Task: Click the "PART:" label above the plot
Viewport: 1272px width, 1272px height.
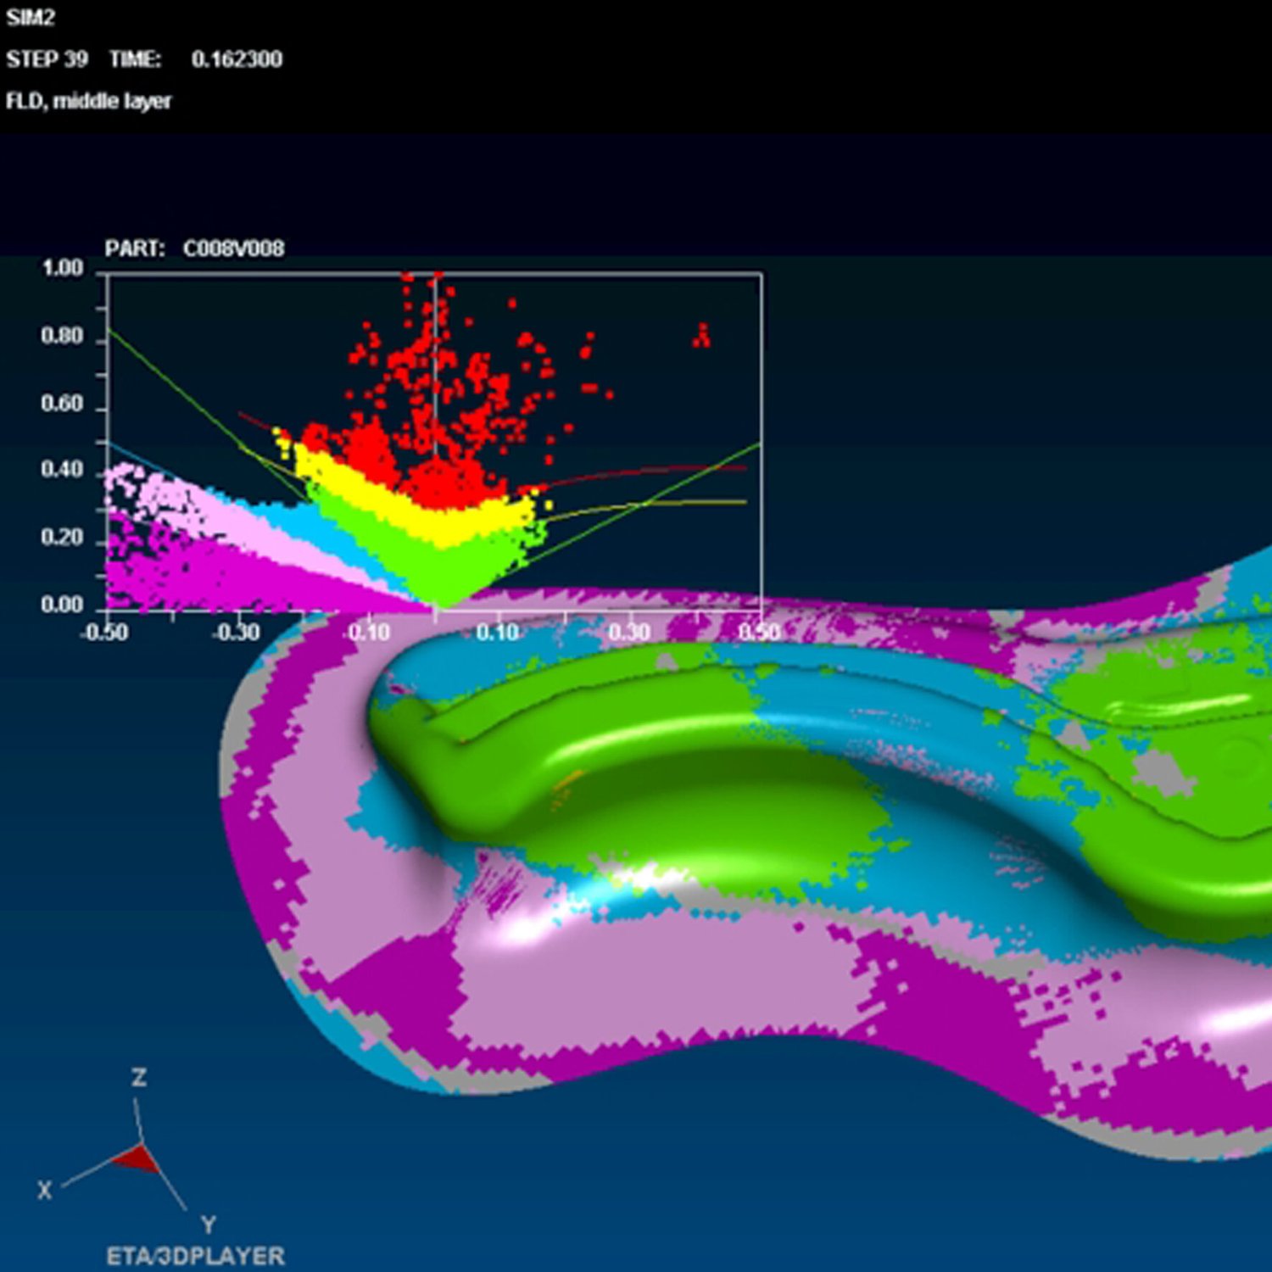Action: 135,248
